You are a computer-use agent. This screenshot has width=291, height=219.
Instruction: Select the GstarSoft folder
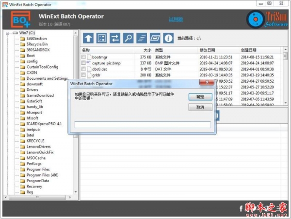[34, 101]
